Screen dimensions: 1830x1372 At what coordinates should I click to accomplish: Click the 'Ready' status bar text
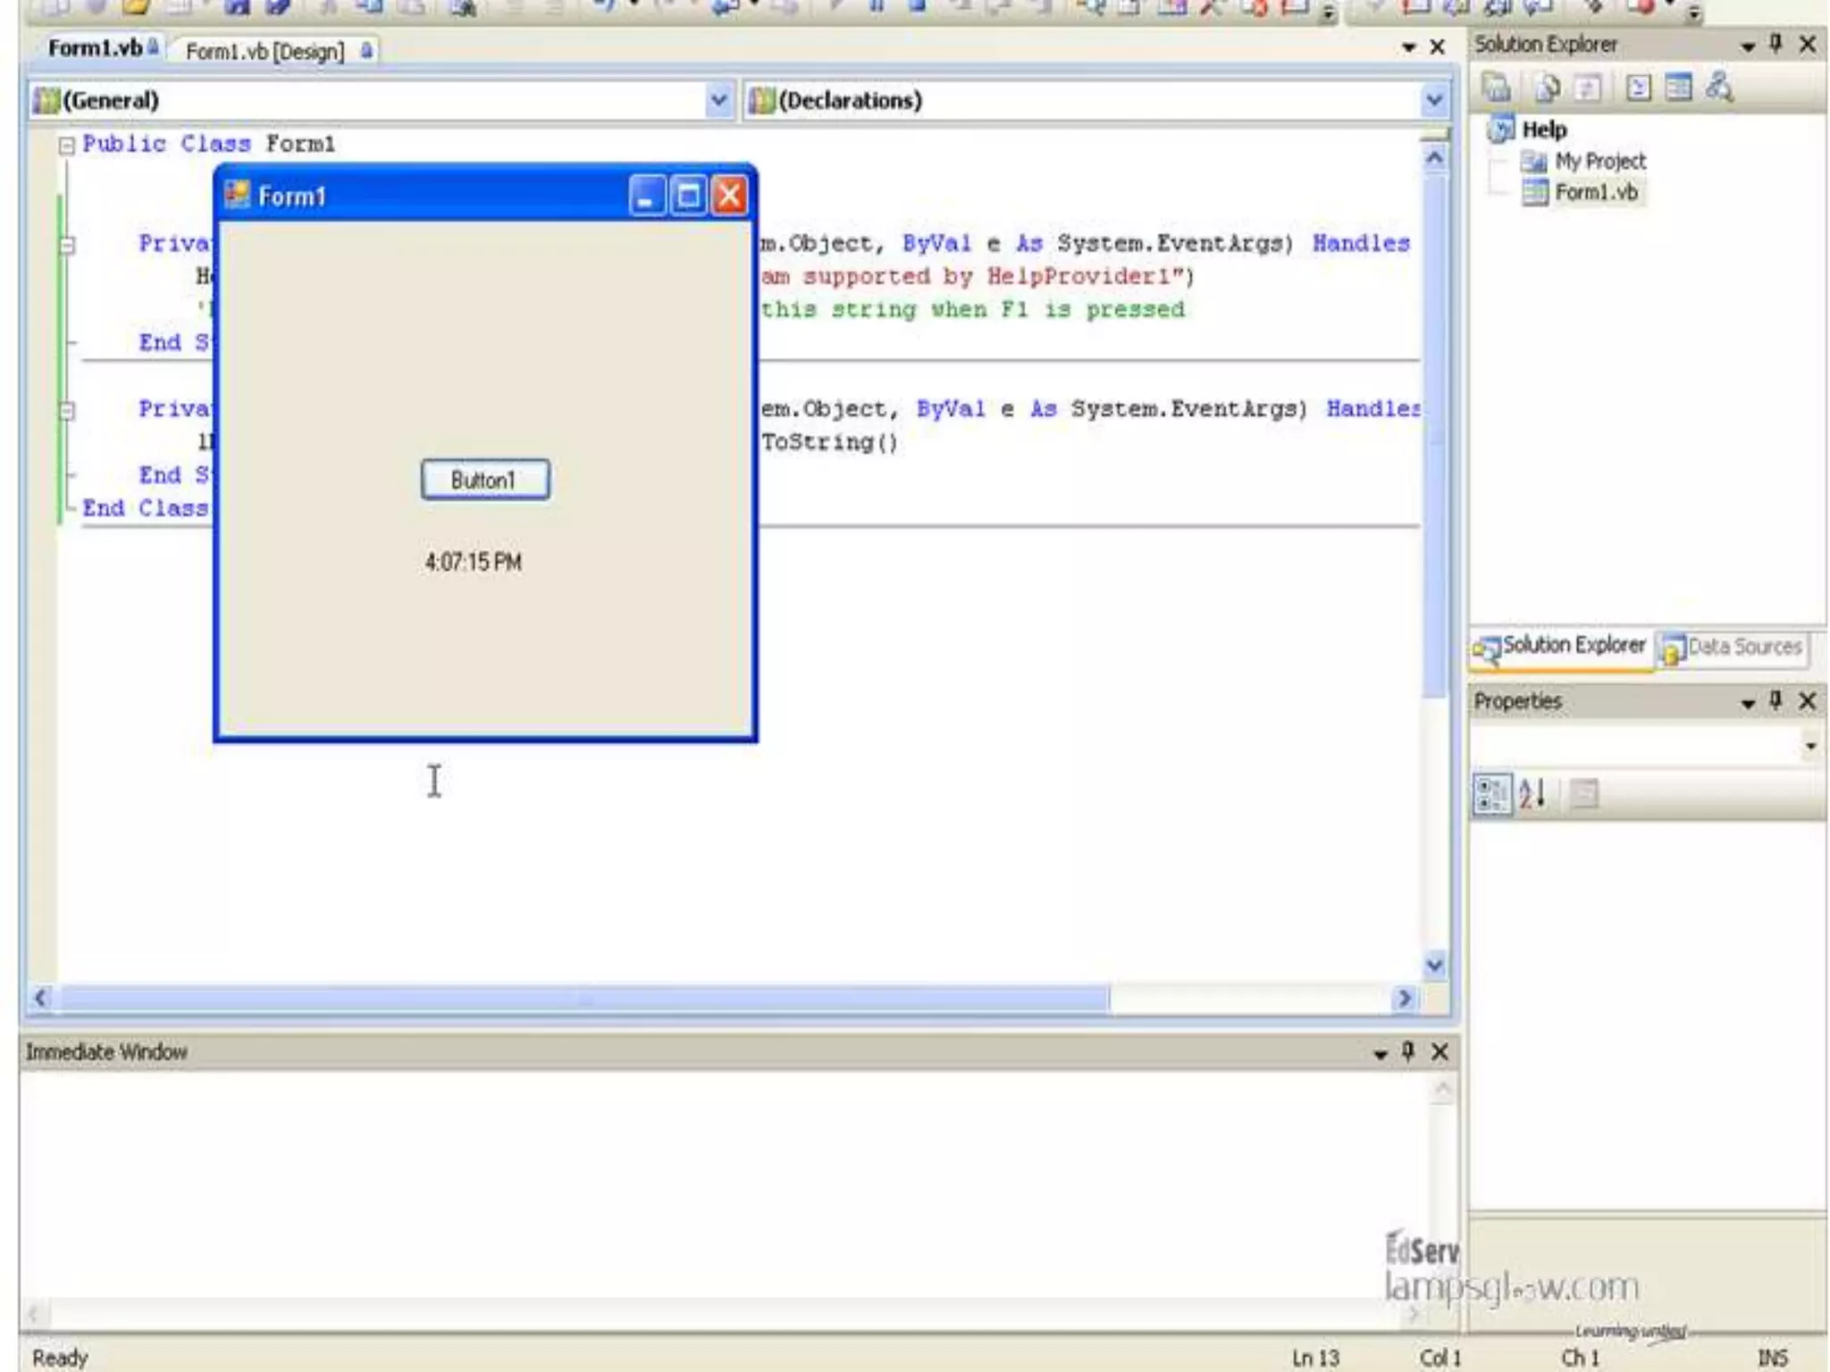[x=61, y=1358]
